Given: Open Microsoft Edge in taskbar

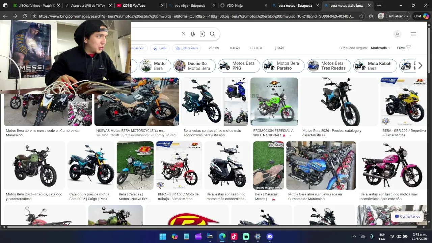Looking at the screenshot, I should tap(222, 237).
